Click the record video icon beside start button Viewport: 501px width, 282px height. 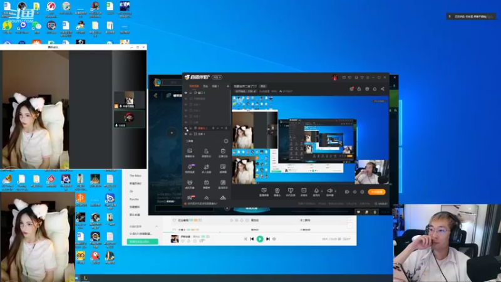[347, 192]
